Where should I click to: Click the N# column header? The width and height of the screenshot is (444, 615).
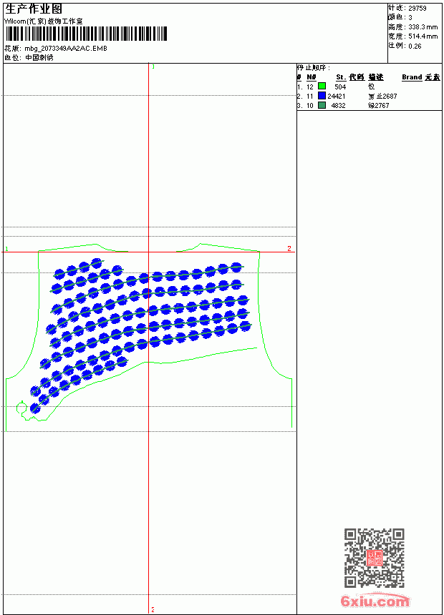coord(312,77)
